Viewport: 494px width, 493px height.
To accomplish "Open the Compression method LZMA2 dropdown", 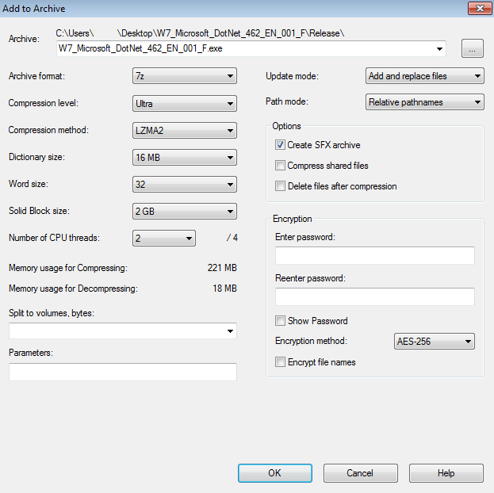I will click(184, 130).
